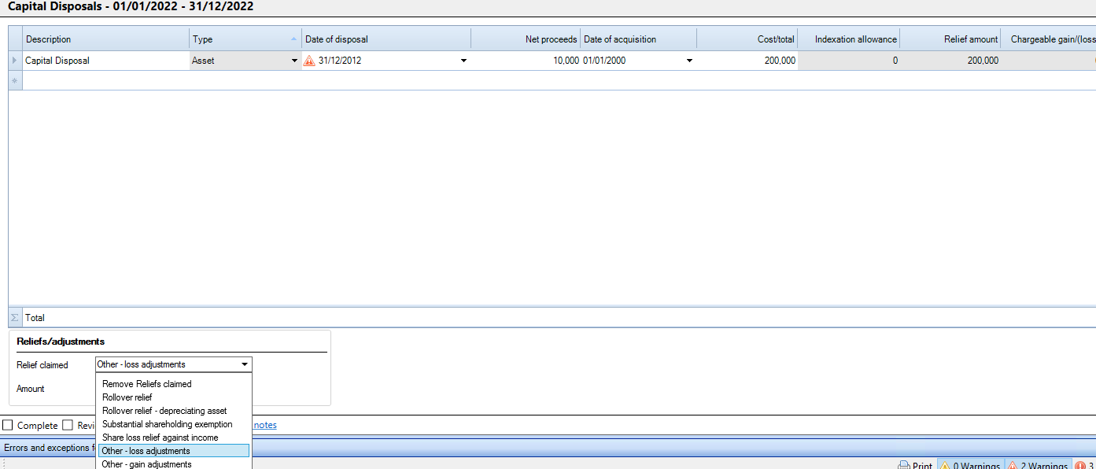
Task: Click the warning triangle icon beside 31/12/2012
Action: click(309, 61)
